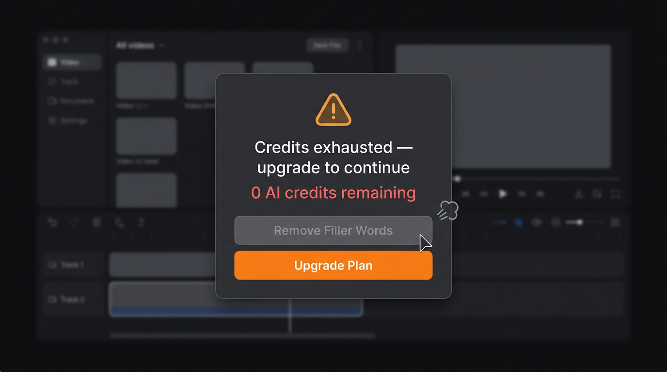Click the fullscreen icon in the preview controls
The height and width of the screenshot is (372, 667).
615,194
